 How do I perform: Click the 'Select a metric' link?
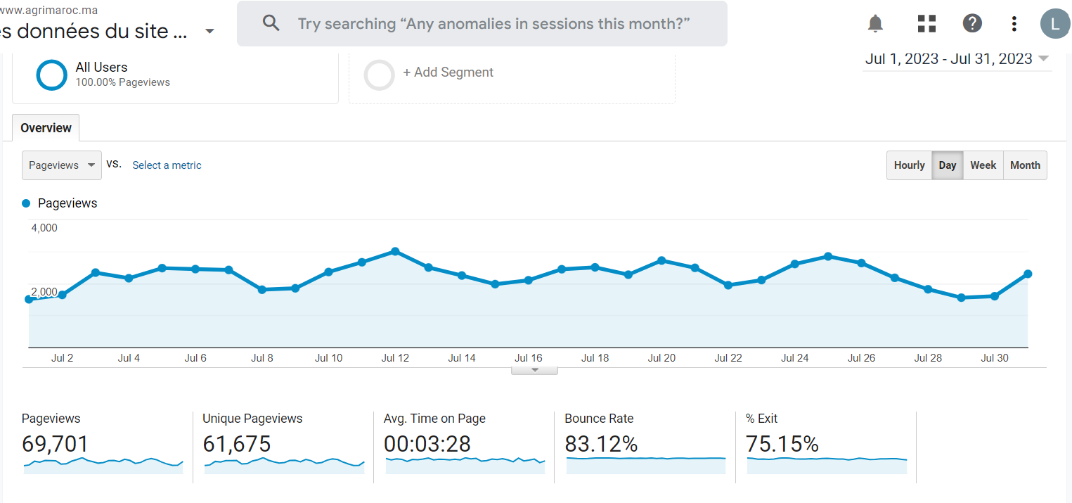coord(167,165)
